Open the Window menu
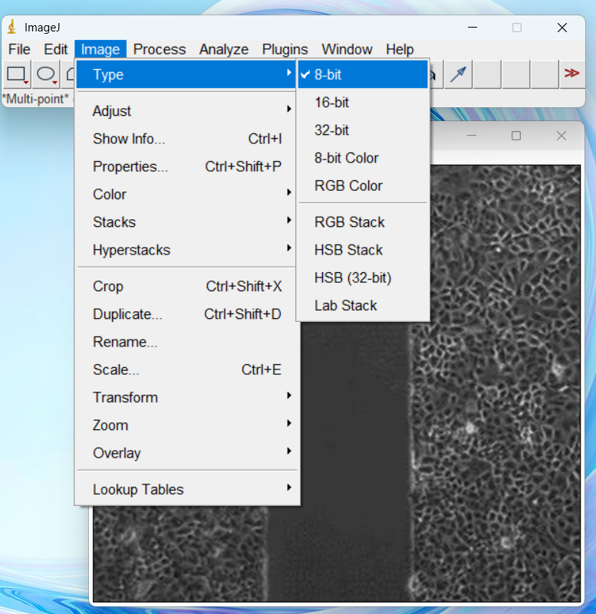This screenshot has width=596, height=614. [347, 49]
